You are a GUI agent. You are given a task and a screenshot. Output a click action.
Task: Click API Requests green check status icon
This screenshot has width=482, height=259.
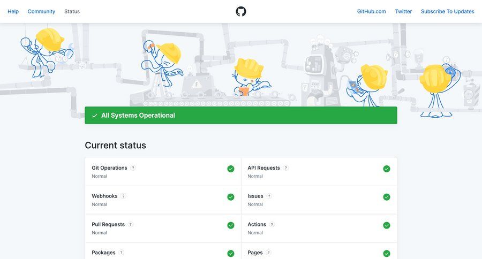387,169
